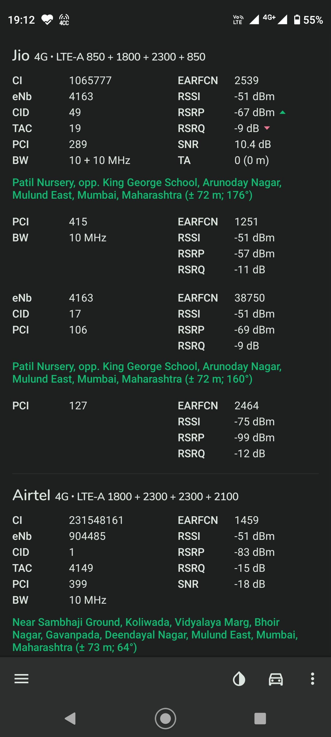The height and width of the screenshot is (737, 331).
Task: Select the Airtel 4G LTE-A header
Action: 125,496
